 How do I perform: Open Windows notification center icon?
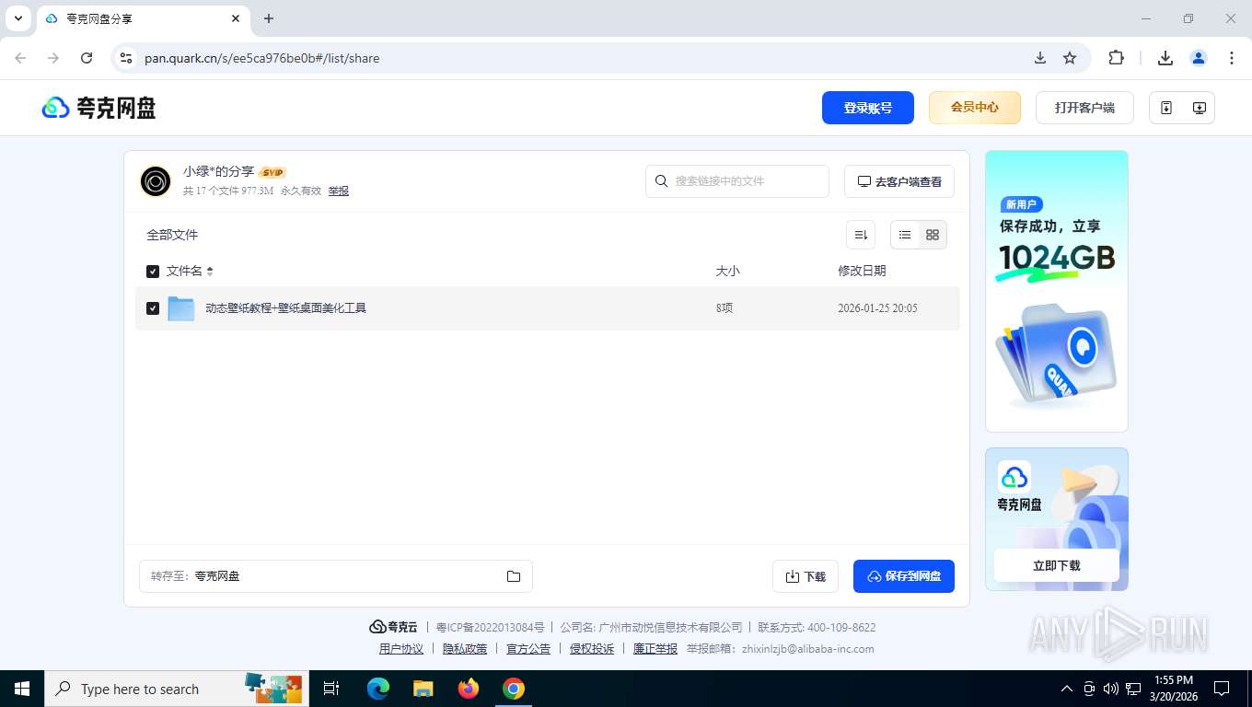click(x=1222, y=689)
